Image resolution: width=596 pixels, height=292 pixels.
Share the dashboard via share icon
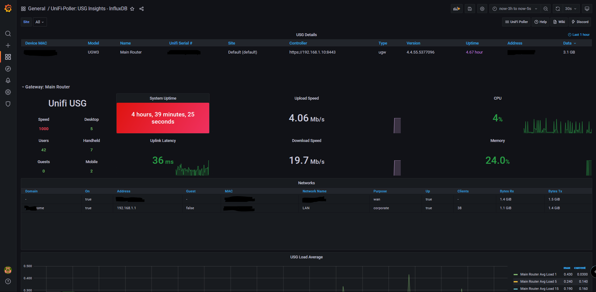coord(141,9)
